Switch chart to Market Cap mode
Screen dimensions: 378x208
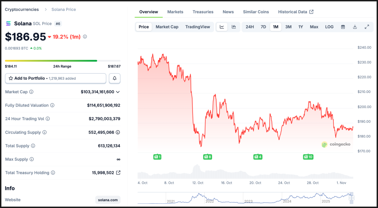tap(167, 27)
